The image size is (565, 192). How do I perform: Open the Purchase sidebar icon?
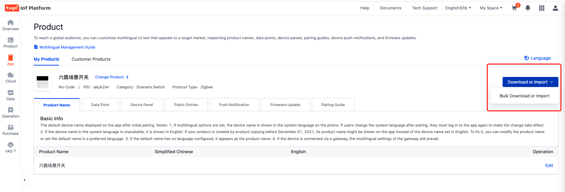[10, 127]
